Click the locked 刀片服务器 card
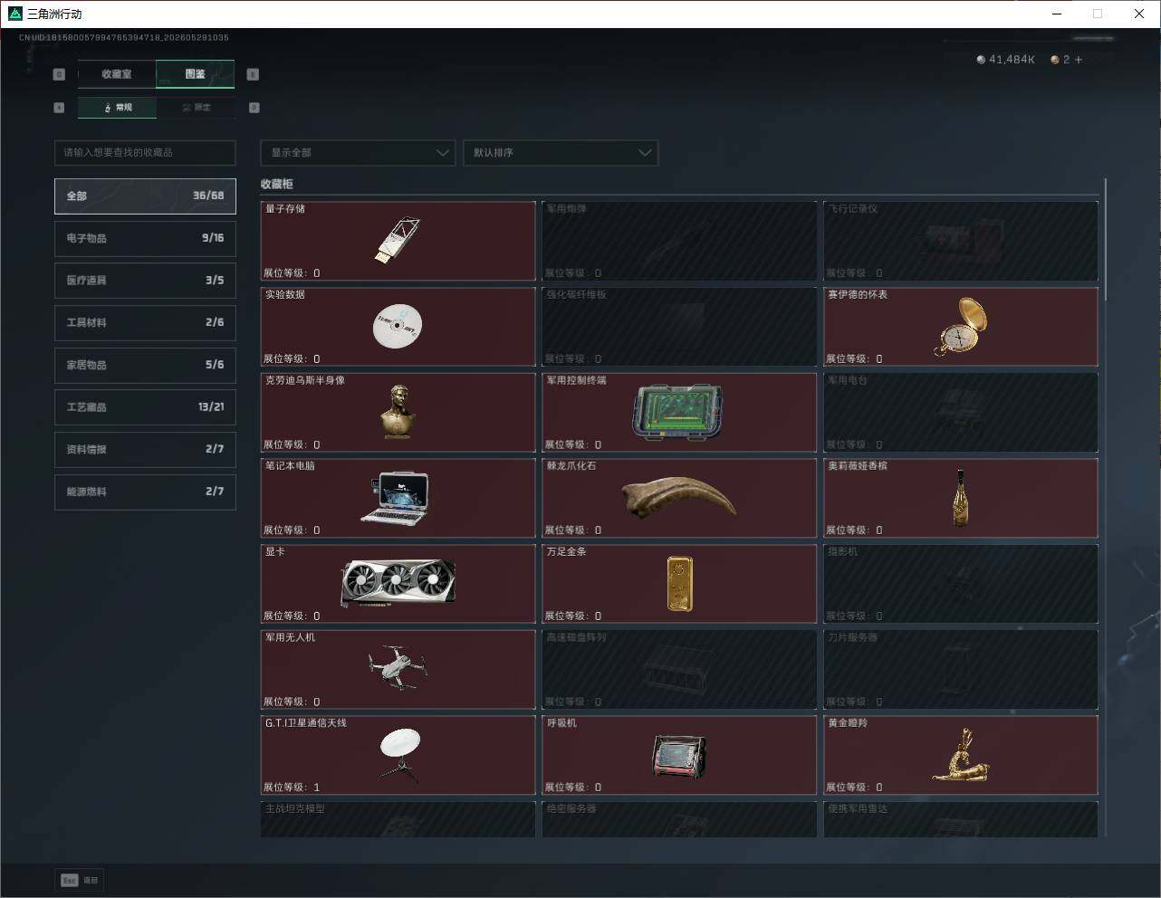The image size is (1161, 898). coord(960,670)
